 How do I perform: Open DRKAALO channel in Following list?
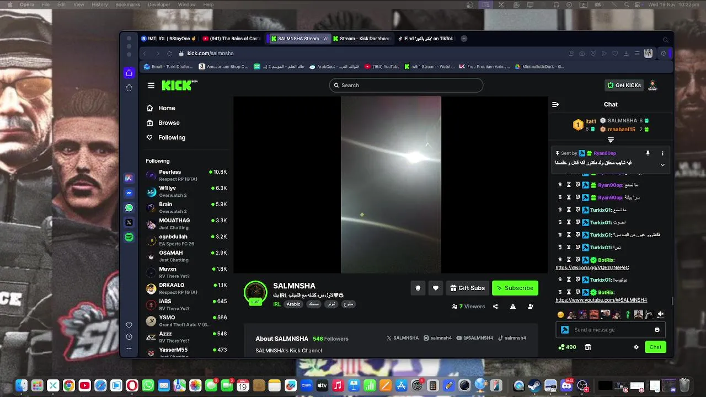[x=186, y=288]
